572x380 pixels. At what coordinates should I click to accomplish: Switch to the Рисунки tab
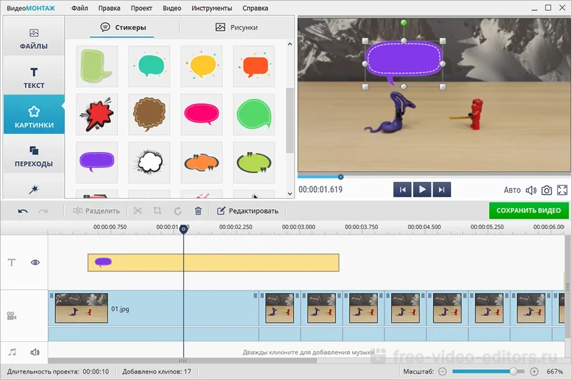coord(236,27)
